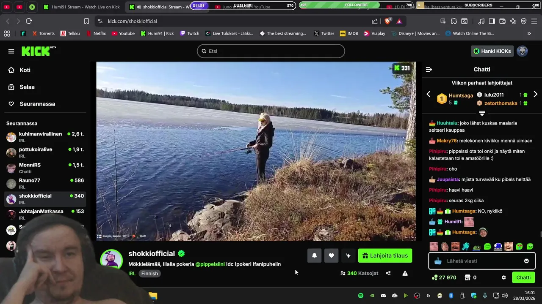Share the stream via the share icon
The width and height of the screenshot is (542, 304).
coord(388,273)
